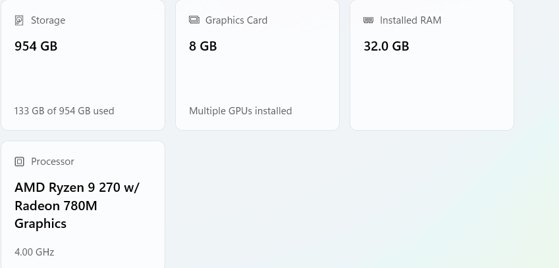The height and width of the screenshot is (268, 559).
Task: Select the Storage heading label
Action: coord(48,20)
